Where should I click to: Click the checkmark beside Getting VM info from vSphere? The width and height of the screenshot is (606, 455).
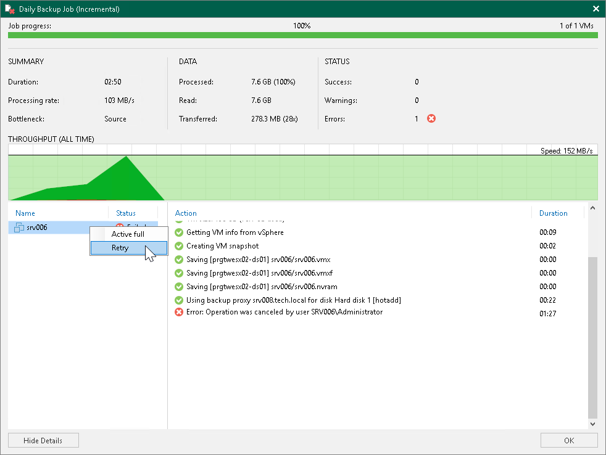point(179,232)
